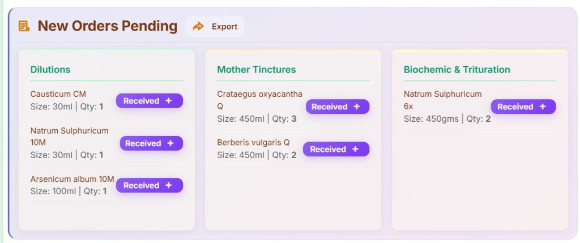Click plus icon for Crataegus oxyacantha Q
Viewport: 580px width, 243px height.
357,106
